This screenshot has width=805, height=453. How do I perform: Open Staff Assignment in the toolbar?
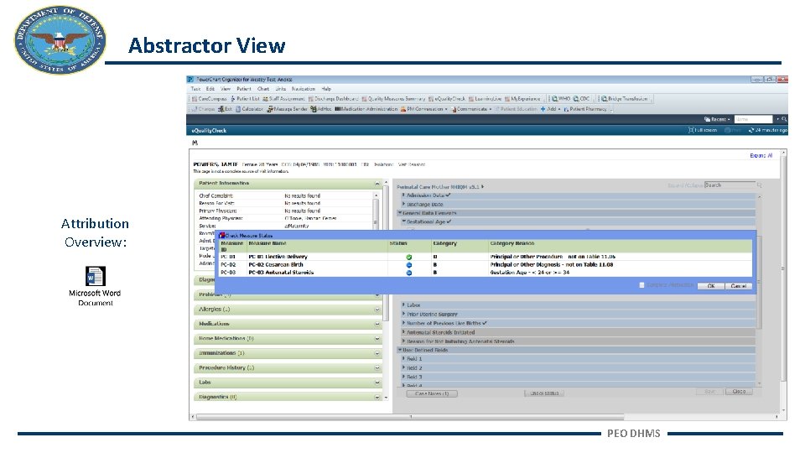tap(283, 99)
